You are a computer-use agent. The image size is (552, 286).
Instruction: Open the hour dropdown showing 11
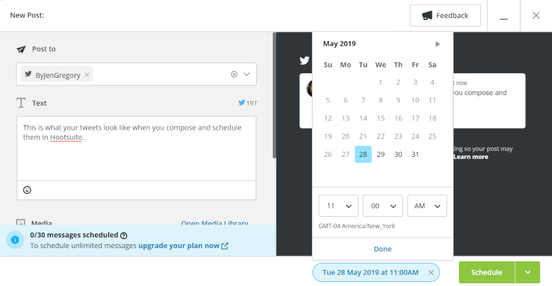click(339, 206)
